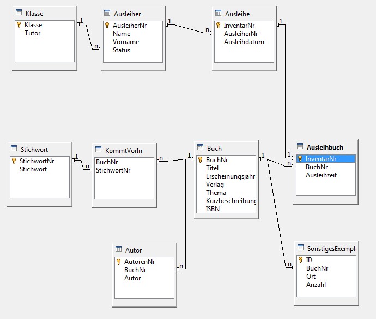
Task: Click the table icon in the KommtVorIn title bar
Action: point(99,150)
